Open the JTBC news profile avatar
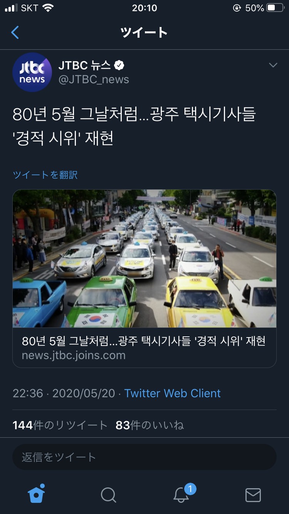Screen dimensions: 289x514 point(32,72)
